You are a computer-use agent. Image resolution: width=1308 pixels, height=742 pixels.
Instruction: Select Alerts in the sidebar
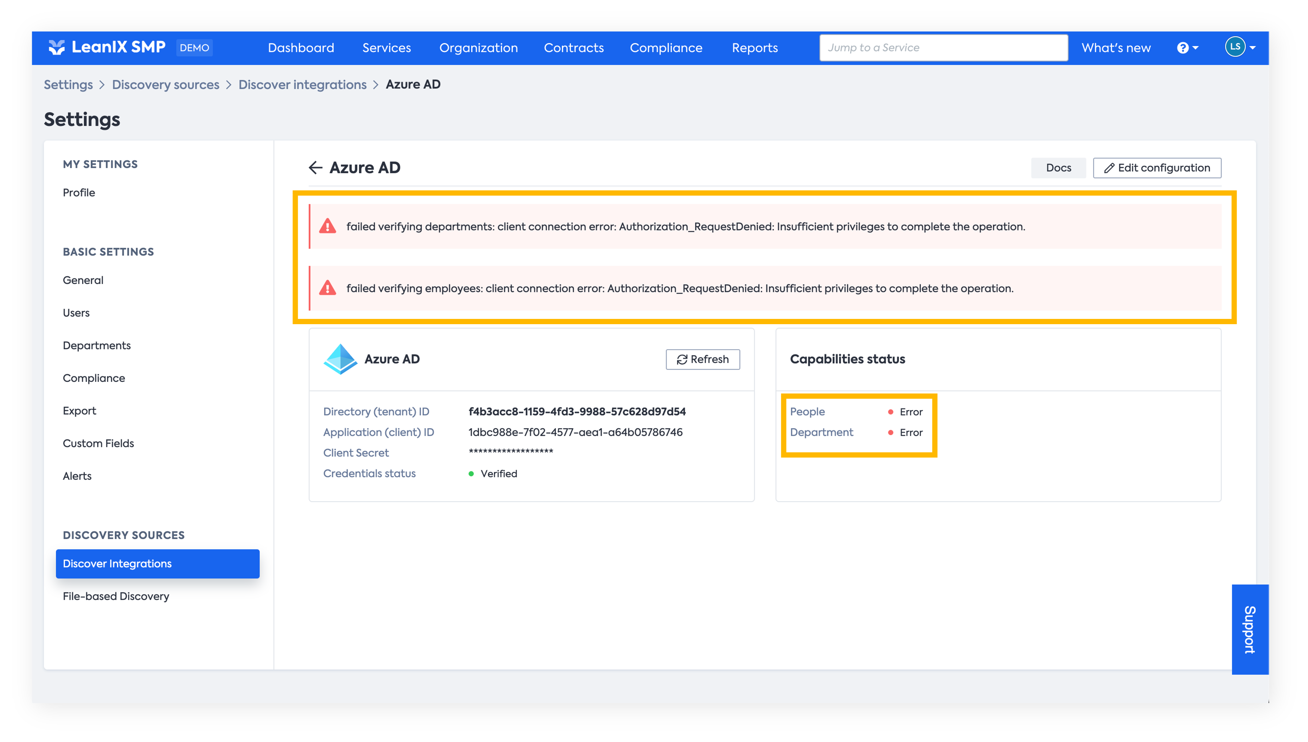tap(78, 476)
